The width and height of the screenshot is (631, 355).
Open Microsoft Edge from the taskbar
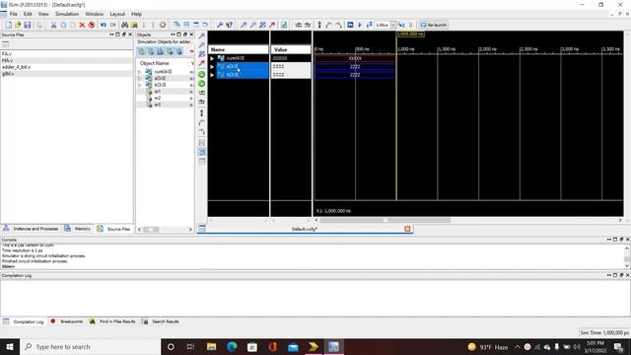point(232,346)
